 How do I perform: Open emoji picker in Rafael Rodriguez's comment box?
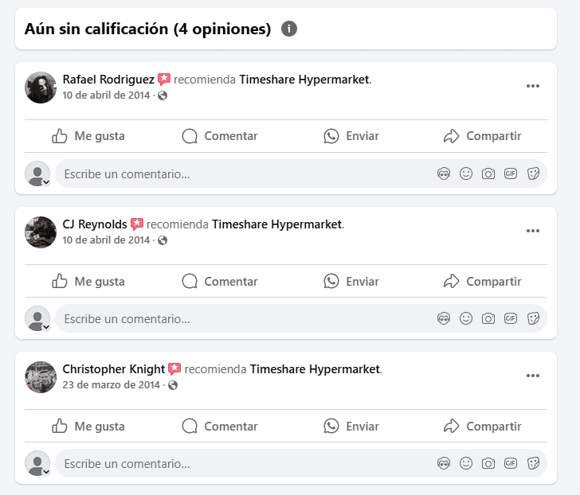tap(466, 173)
